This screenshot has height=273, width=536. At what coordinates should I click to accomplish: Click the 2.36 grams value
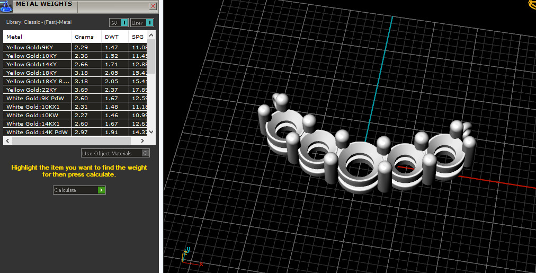coord(82,56)
